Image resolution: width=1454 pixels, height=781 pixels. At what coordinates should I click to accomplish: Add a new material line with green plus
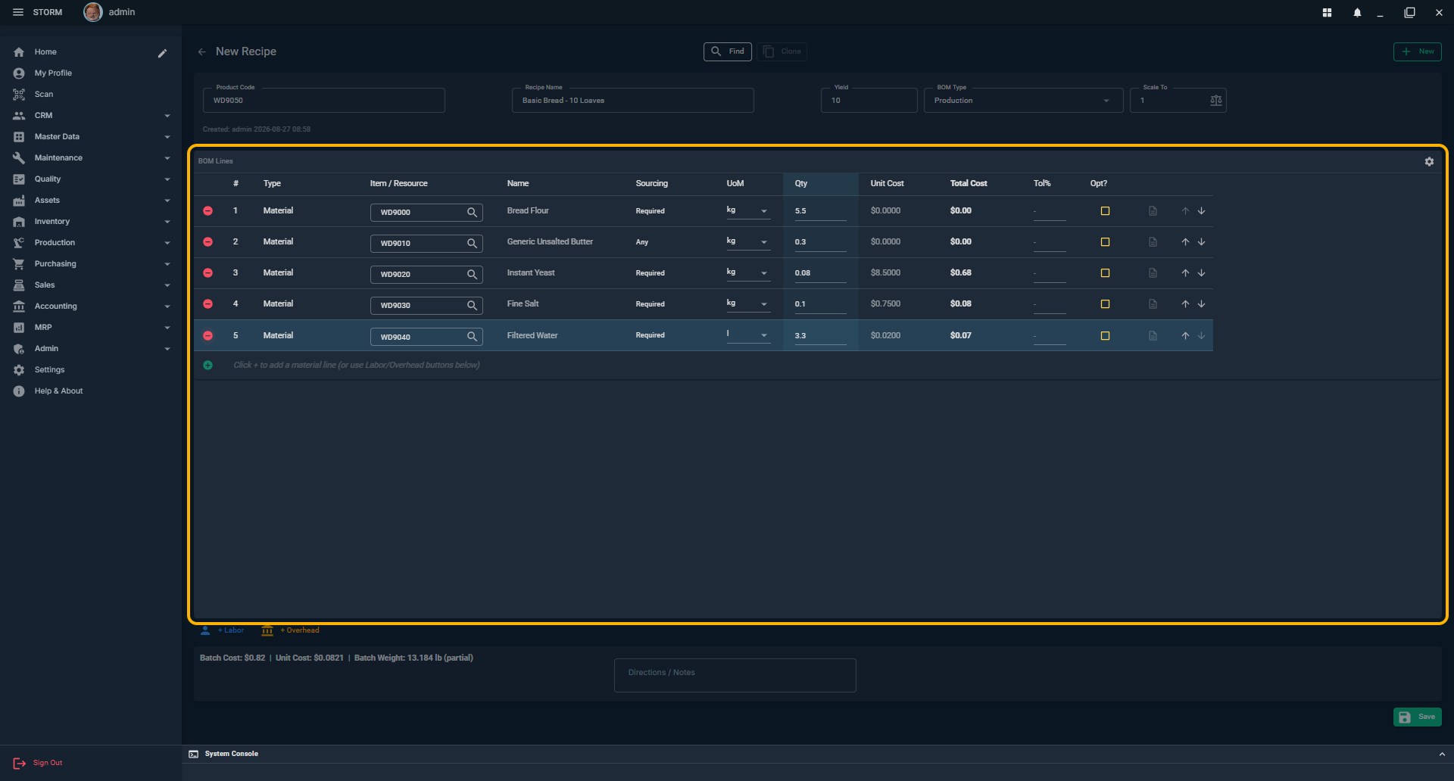tap(207, 365)
